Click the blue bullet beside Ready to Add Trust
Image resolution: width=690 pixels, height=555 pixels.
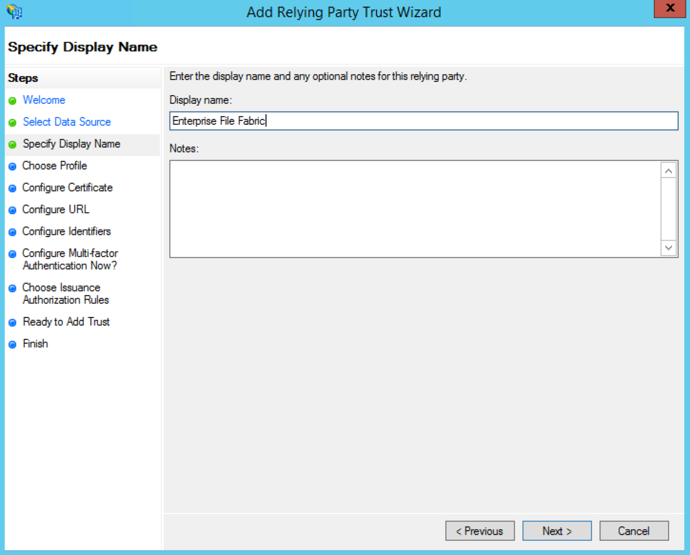(13, 323)
